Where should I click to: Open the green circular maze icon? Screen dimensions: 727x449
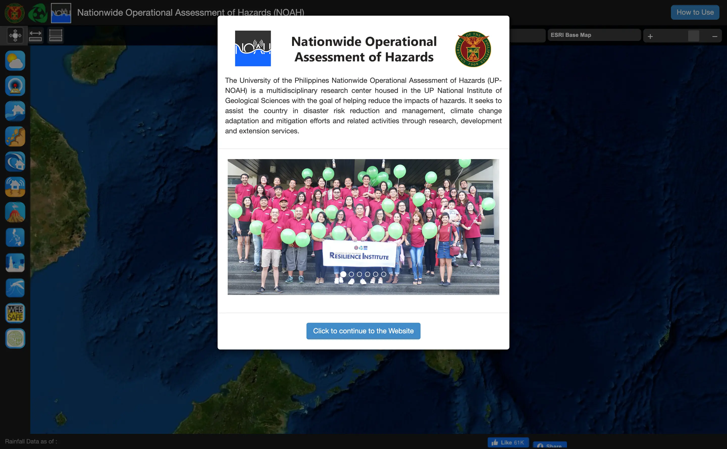(15, 338)
